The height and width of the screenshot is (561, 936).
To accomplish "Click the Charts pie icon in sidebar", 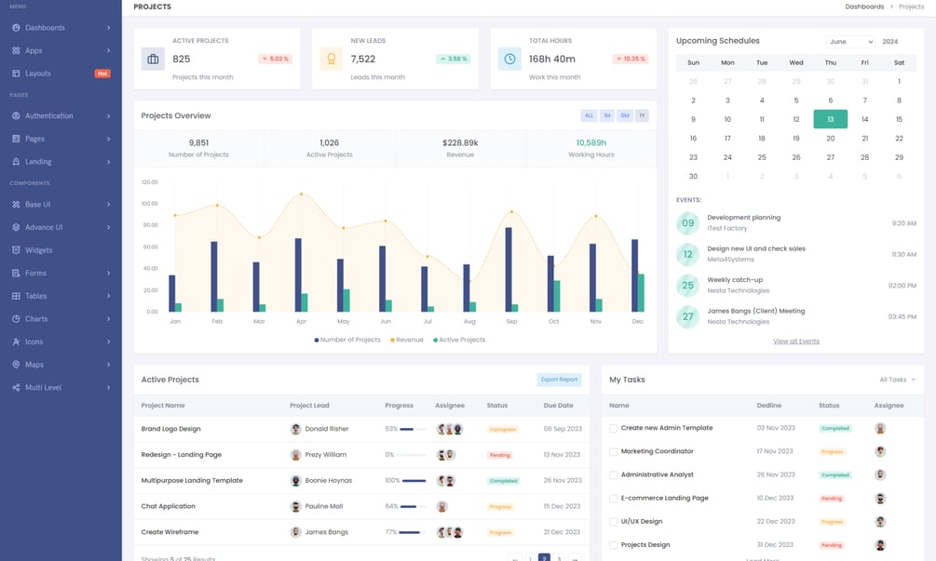I will (16, 319).
